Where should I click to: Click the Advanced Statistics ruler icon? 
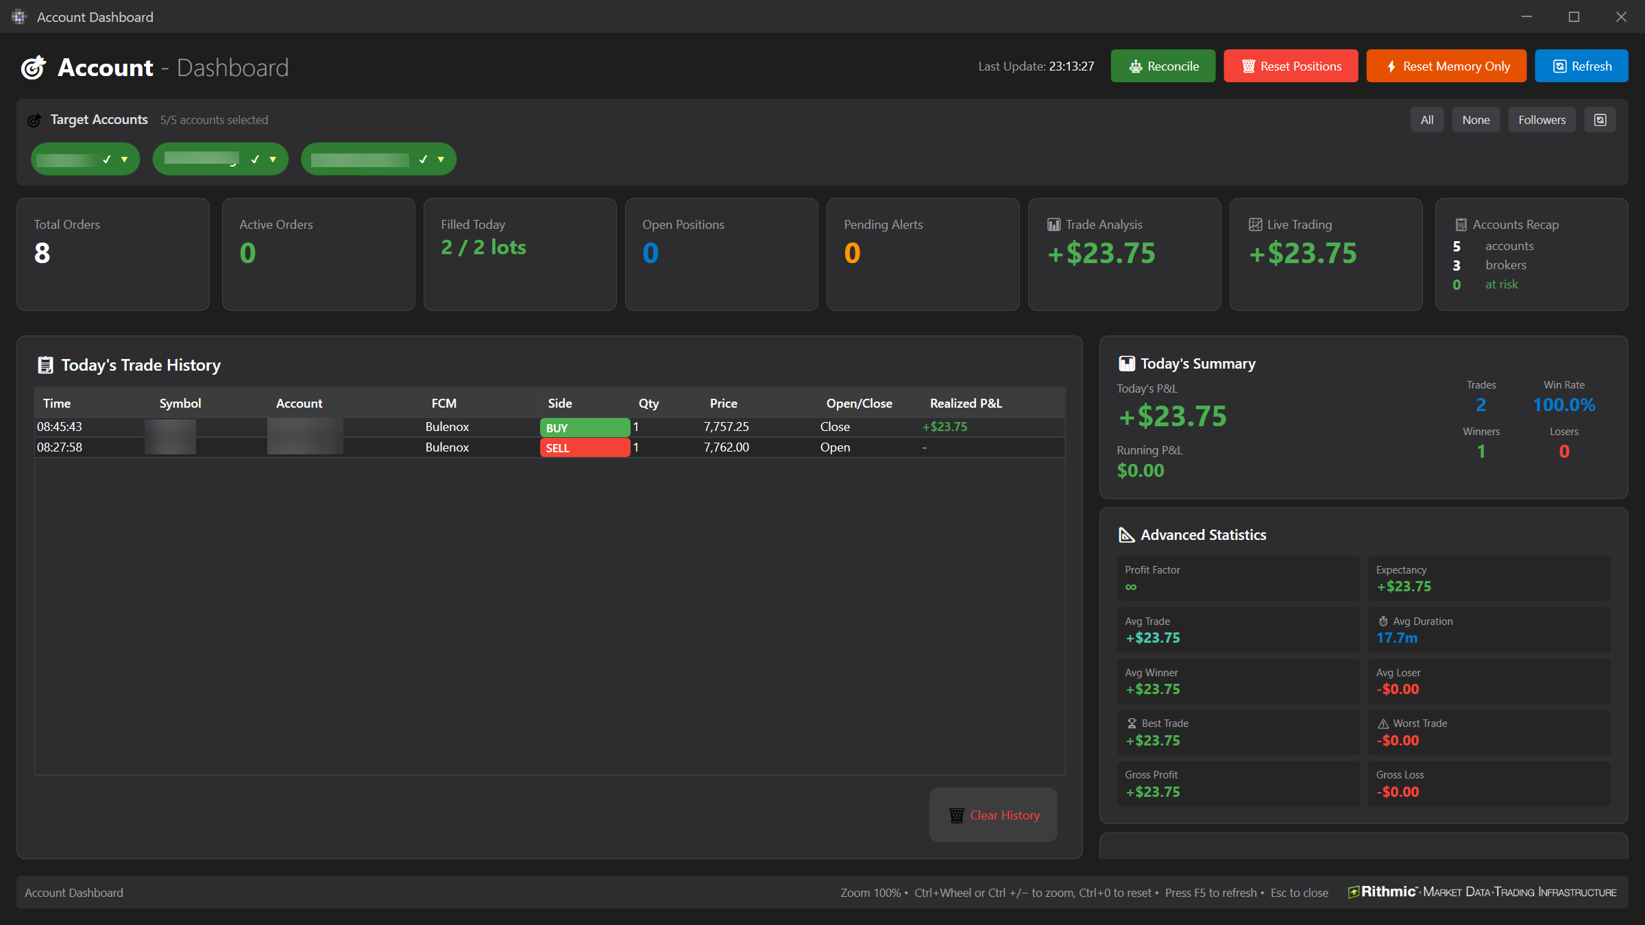coord(1126,535)
